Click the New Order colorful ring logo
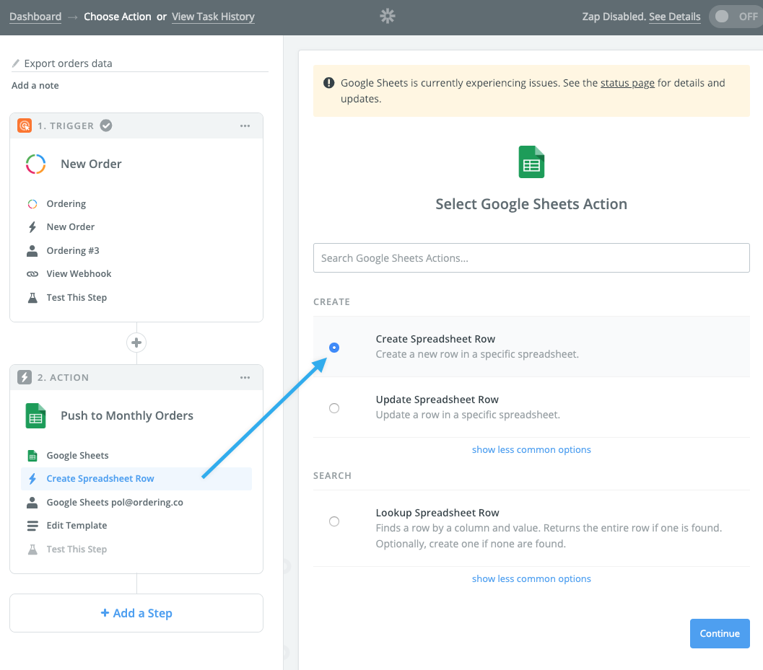The width and height of the screenshot is (763, 670). tap(36, 164)
